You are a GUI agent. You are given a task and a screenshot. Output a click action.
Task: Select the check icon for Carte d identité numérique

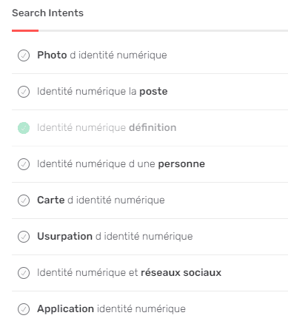(x=24, y=200)
